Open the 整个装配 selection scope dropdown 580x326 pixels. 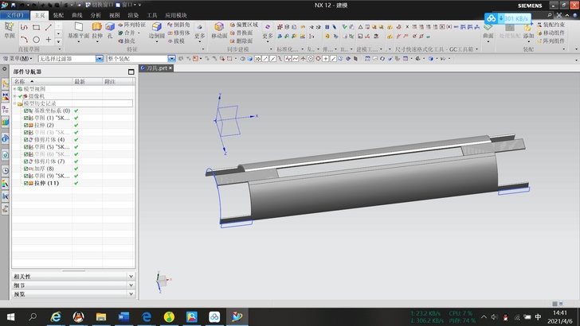point(172,59)
